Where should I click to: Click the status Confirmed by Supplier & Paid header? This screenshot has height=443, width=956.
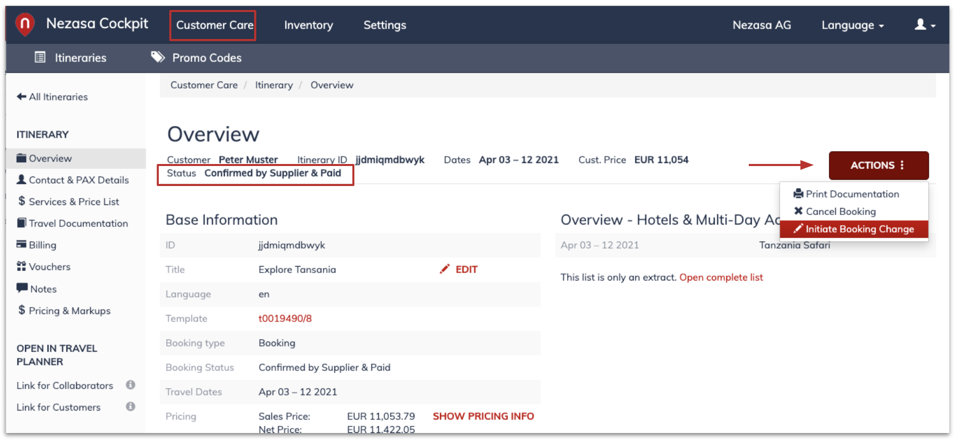tap(273, 173)
